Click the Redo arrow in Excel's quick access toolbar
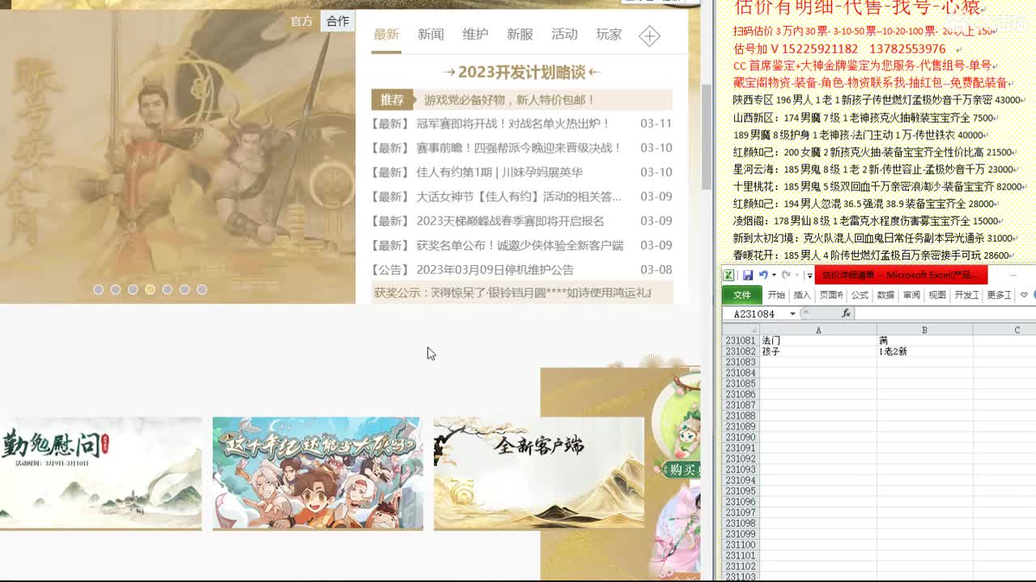 pyautogui.click(x=785, y=276)
